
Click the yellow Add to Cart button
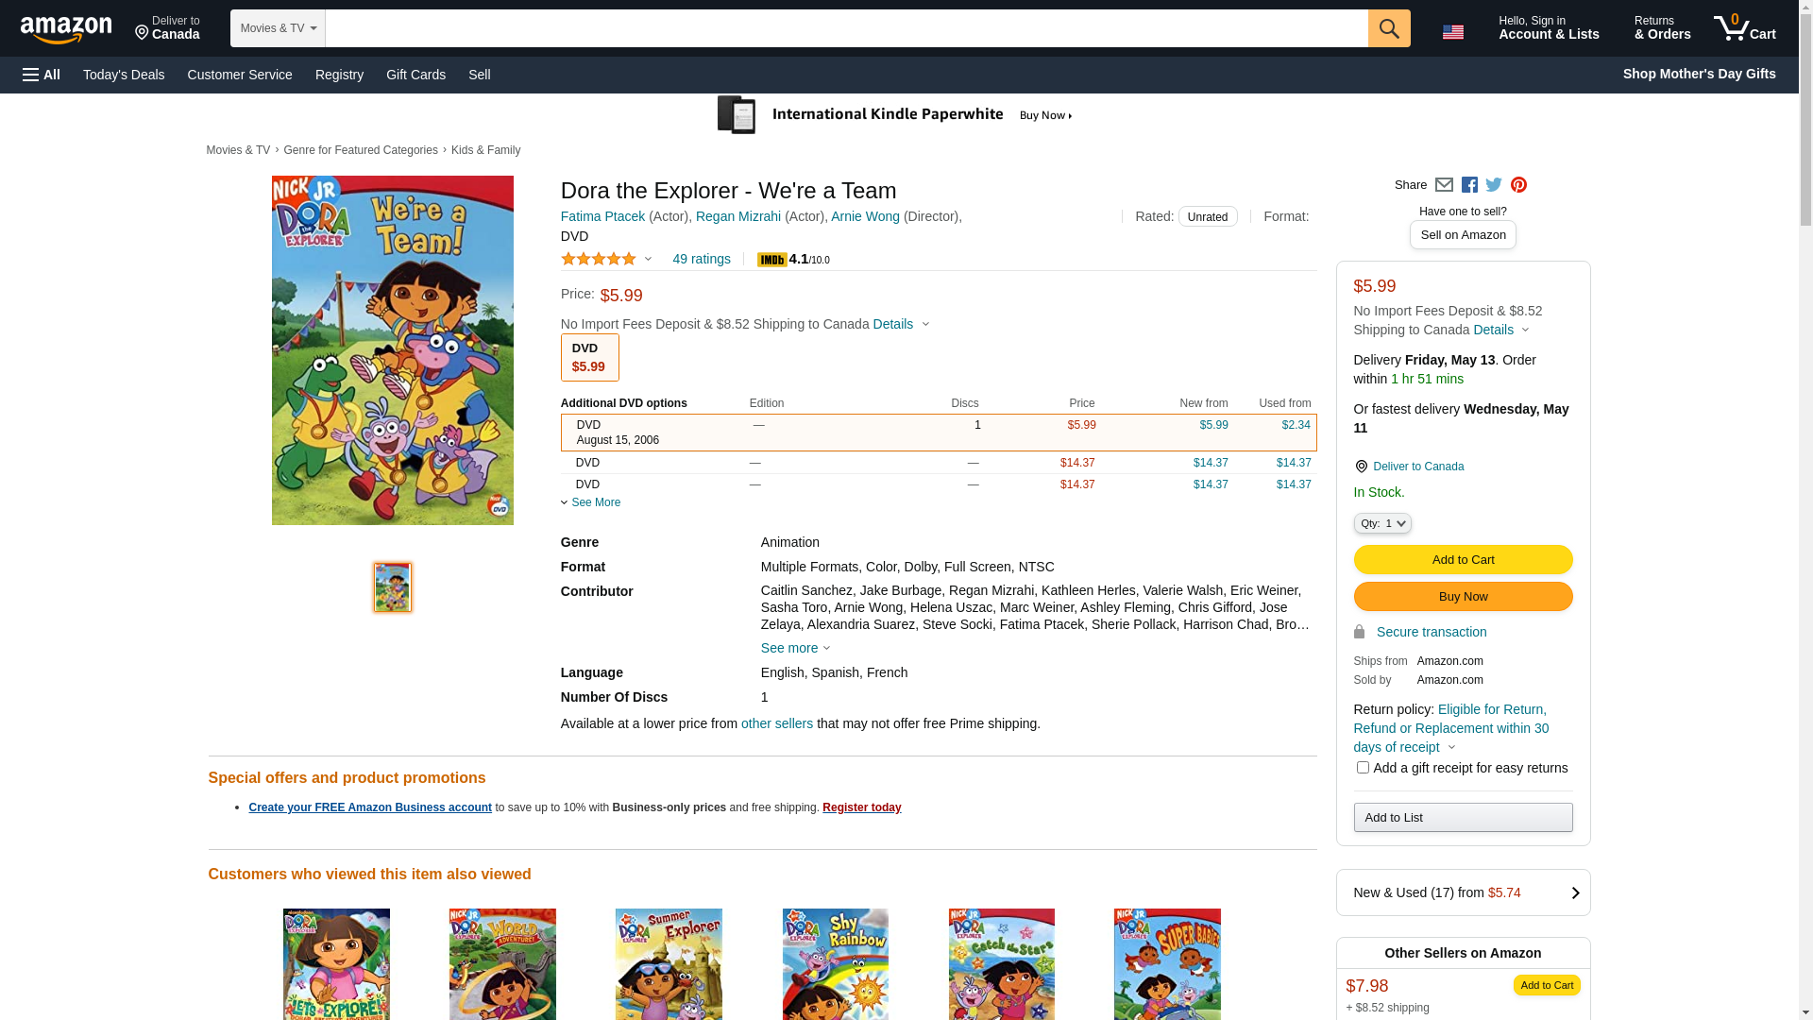coord(1463,560)
